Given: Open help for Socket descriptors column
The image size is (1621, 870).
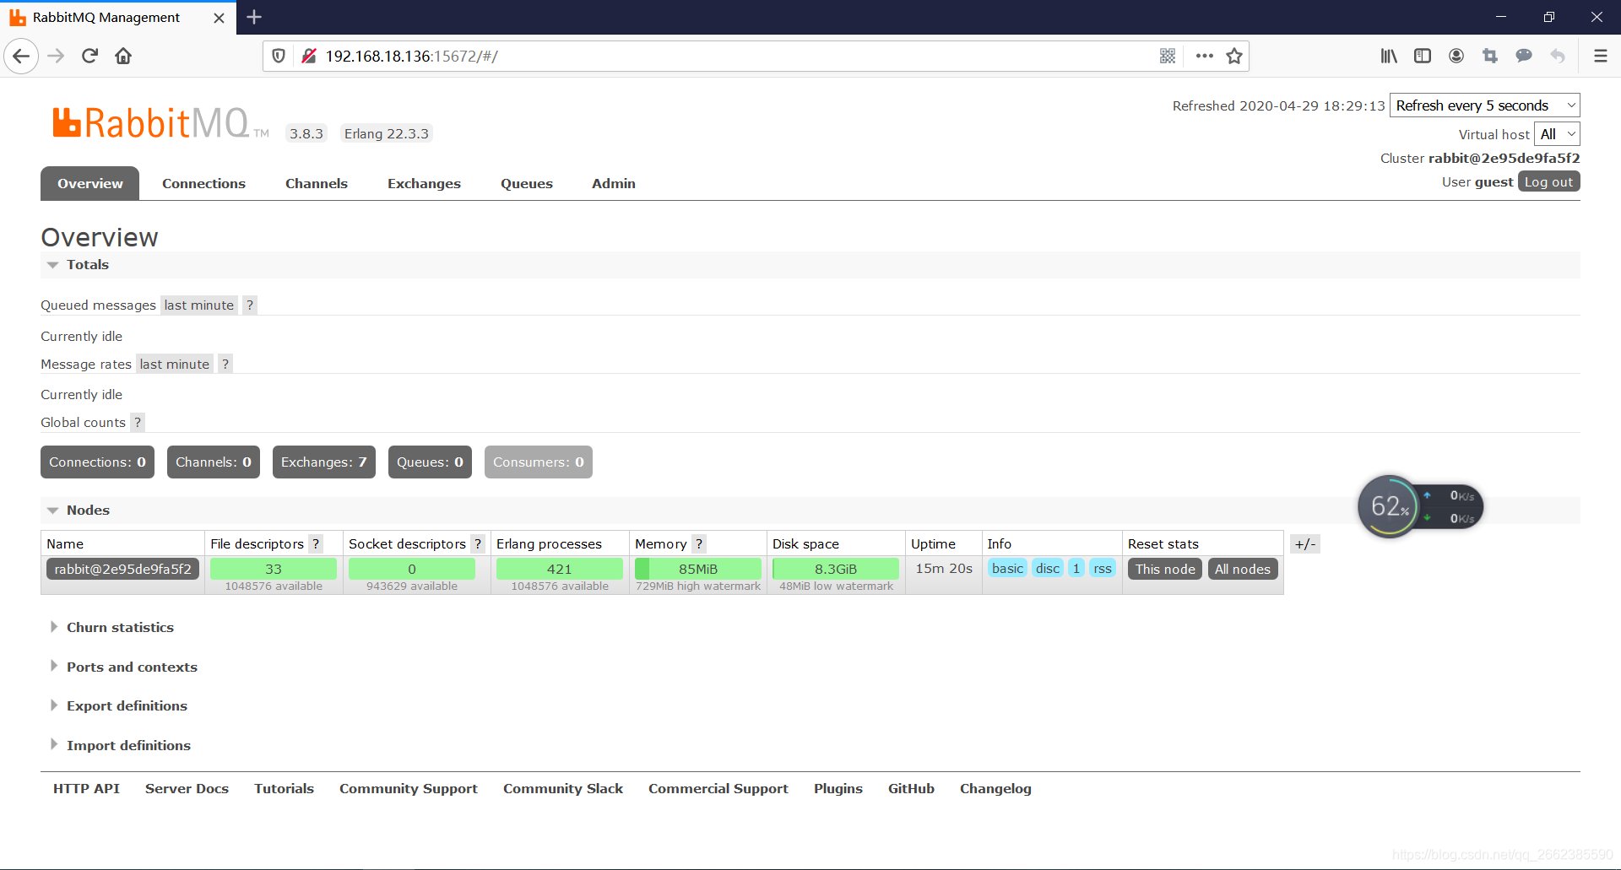Looking at the screenshot, I should tap(478, 544).
